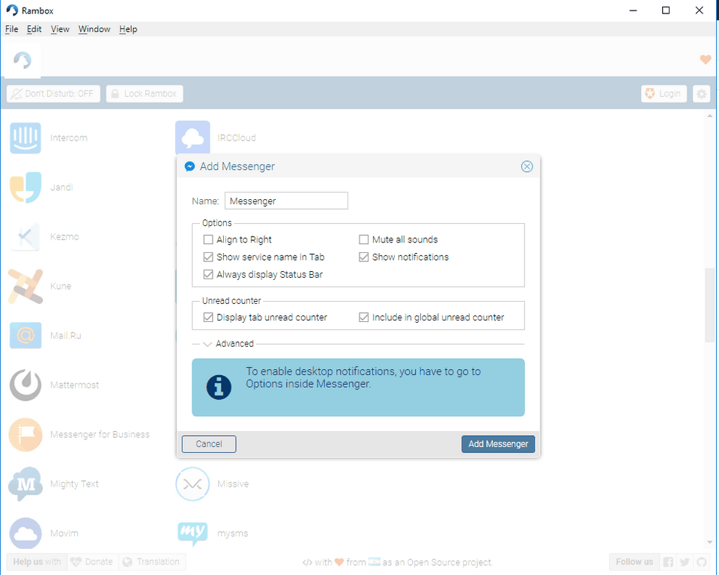Uncheck Show notifications option
This screenshot has height=575, width=719.
(364, 257)
